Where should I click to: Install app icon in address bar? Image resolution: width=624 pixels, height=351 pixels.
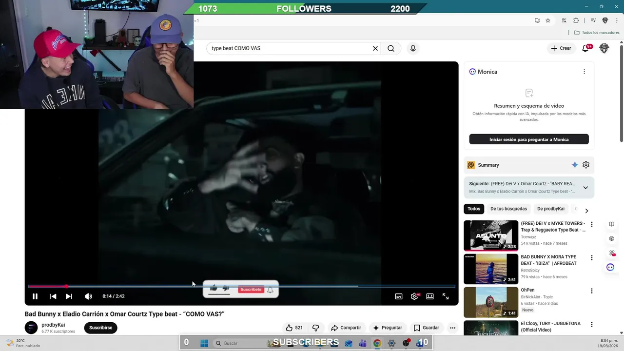(537, 20)
